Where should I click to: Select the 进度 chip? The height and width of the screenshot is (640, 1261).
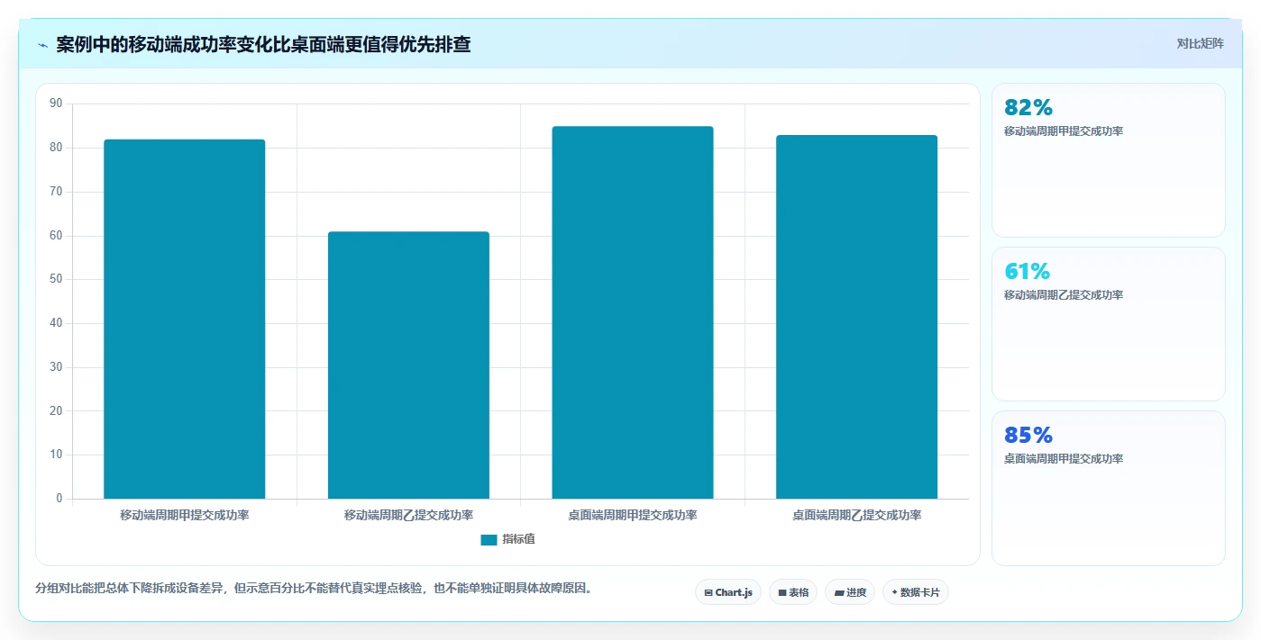[x=850, y=592]
